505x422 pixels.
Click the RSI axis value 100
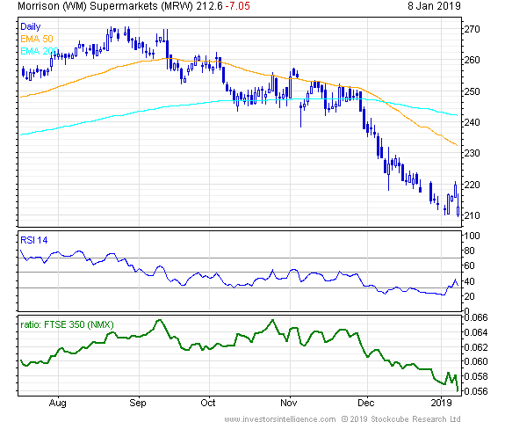click(473, 236)
